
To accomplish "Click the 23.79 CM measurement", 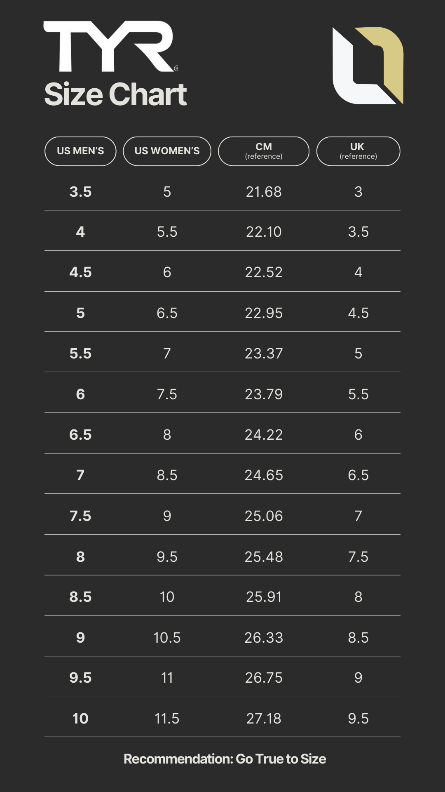I will pos(264,394).
